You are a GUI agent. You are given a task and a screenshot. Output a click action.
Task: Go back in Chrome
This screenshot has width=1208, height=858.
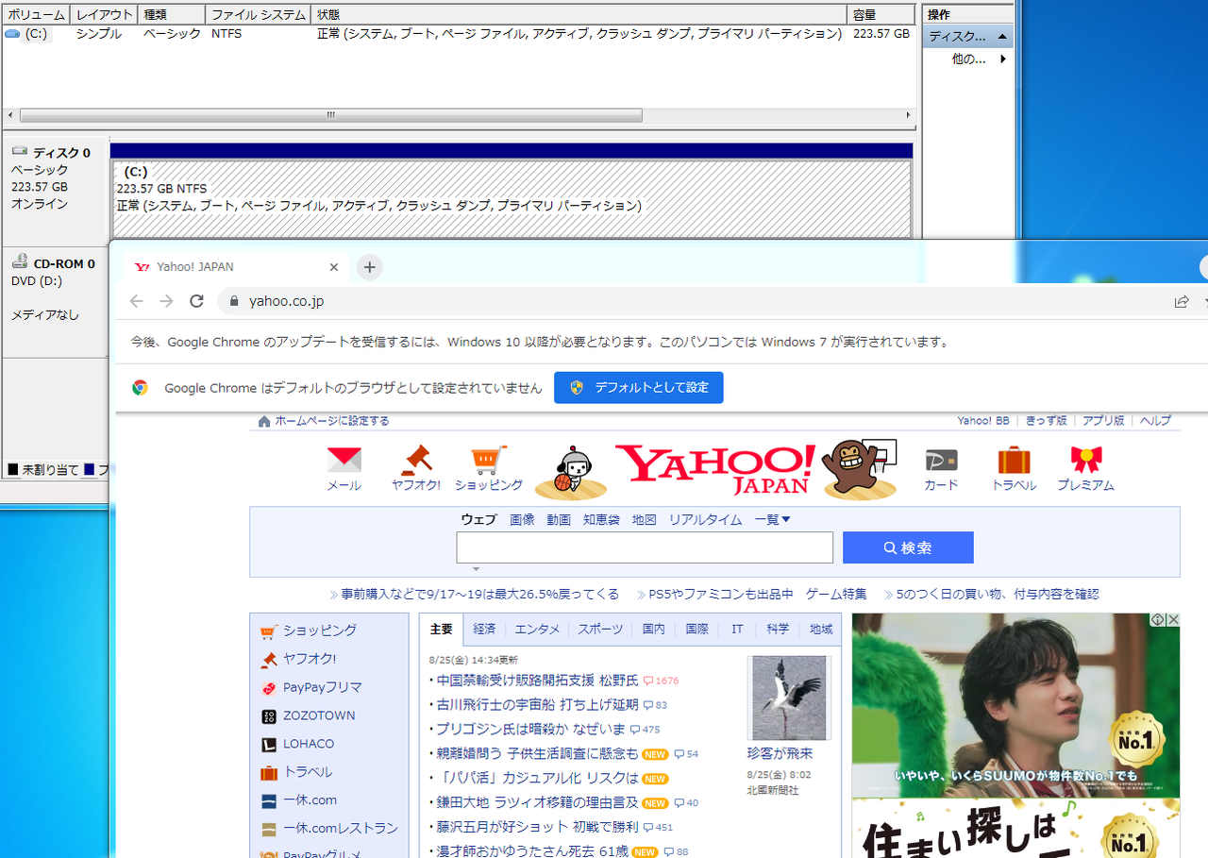tap(137, 301)
